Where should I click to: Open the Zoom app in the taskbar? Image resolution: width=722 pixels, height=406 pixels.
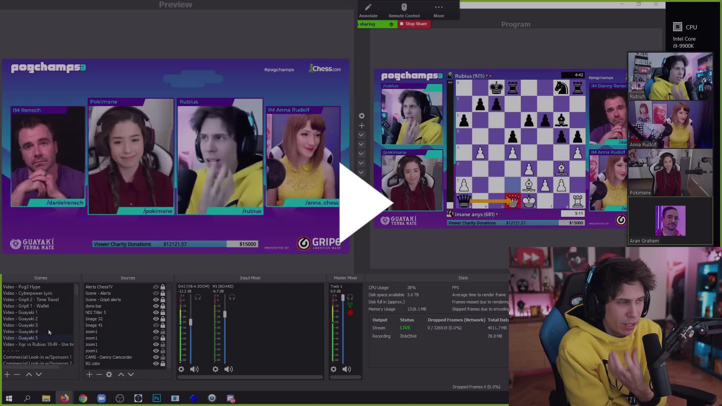[102, 398]
